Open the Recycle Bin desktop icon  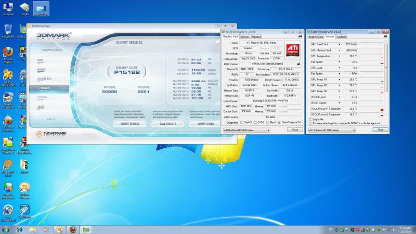point(8,31)
